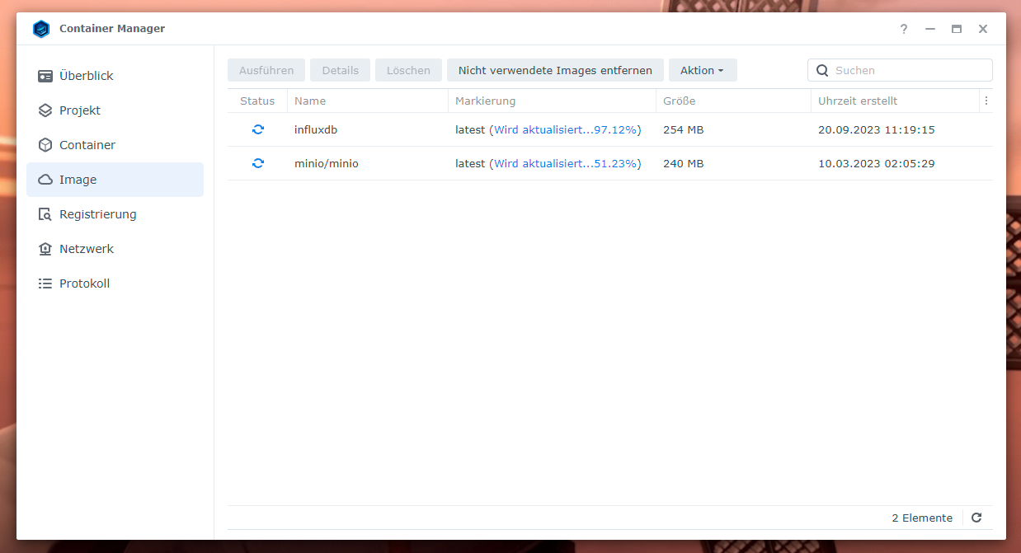1021x553 pixels.
Task: Sort by Name column header
Action: tap(310, 101)
